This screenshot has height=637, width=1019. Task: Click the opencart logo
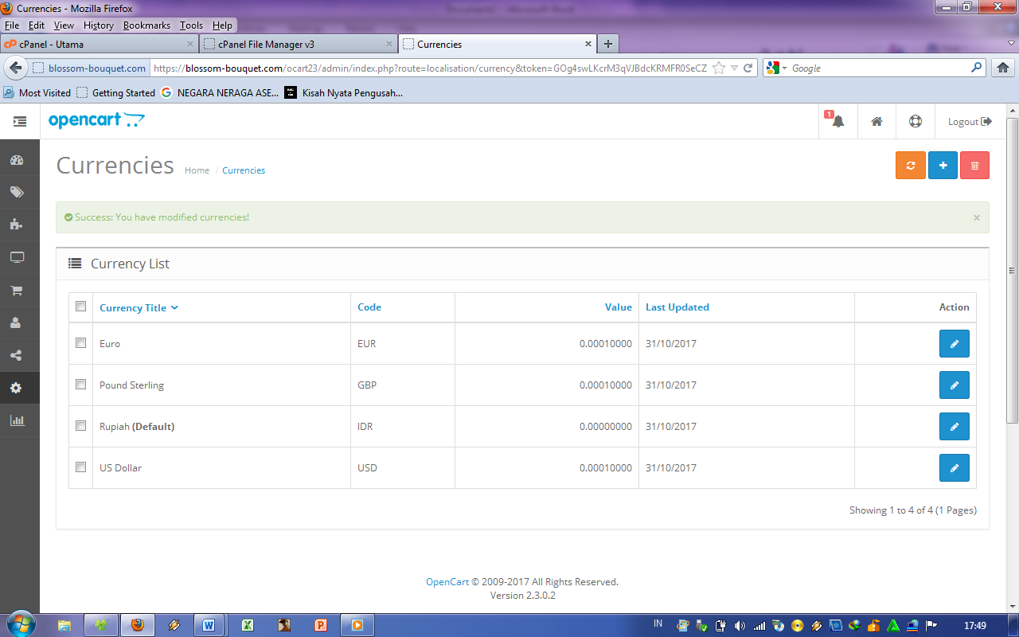point(96,120)
